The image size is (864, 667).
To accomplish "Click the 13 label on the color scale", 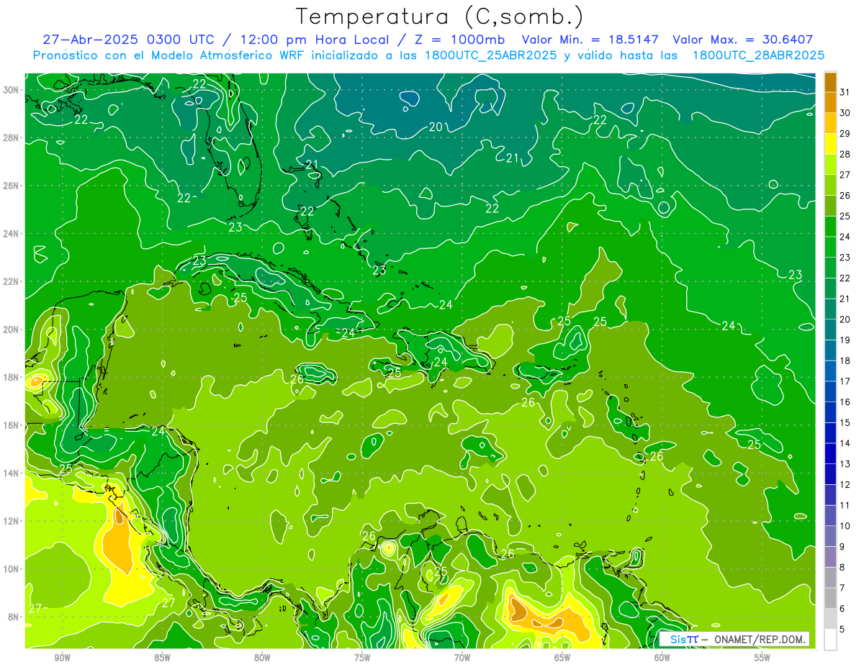I will point(845,464).
